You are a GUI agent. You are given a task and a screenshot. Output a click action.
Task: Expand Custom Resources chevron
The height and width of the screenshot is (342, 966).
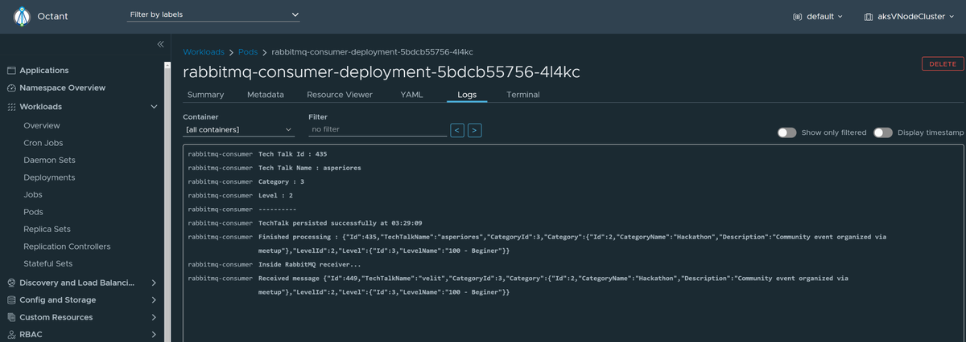(154, 318)
